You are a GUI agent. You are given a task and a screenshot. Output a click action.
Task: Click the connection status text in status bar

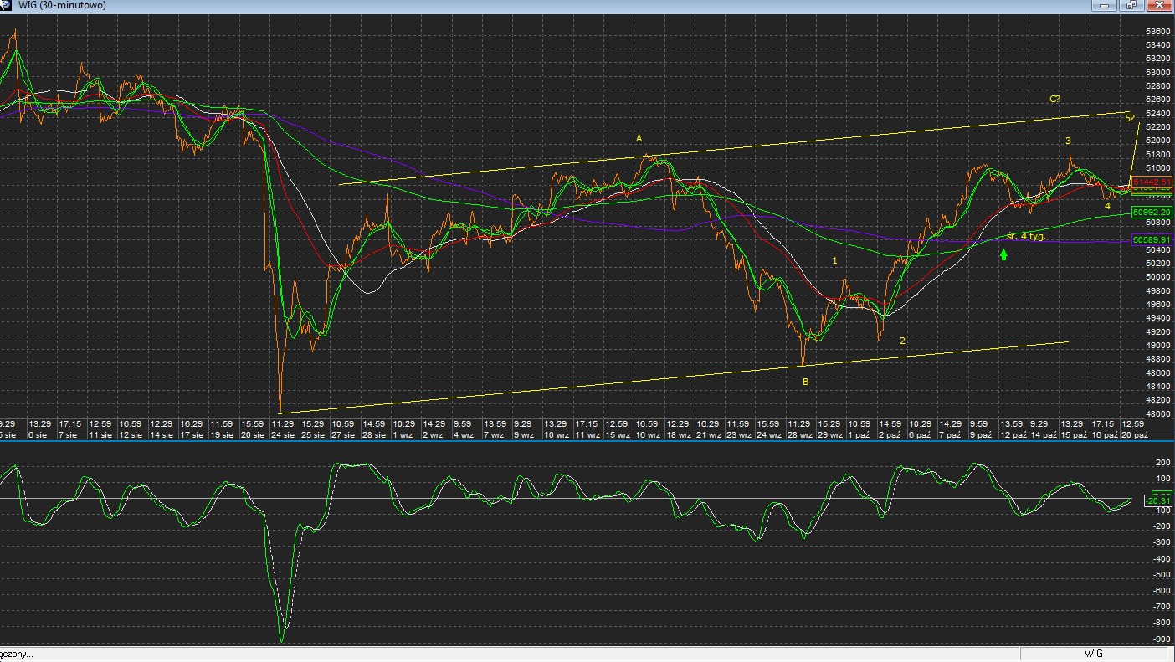pyautogui.click(x=17, y=654)
